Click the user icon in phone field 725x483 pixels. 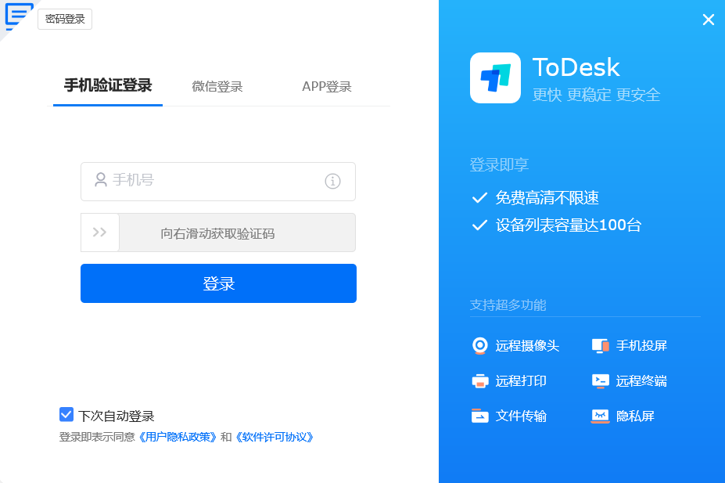[100, 180]
